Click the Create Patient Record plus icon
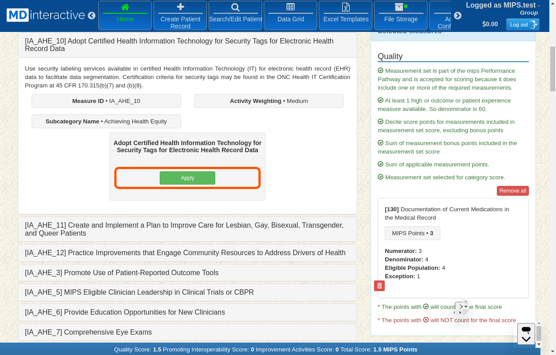This screenshot has width=556, height=355. click(x=180, y=7)
